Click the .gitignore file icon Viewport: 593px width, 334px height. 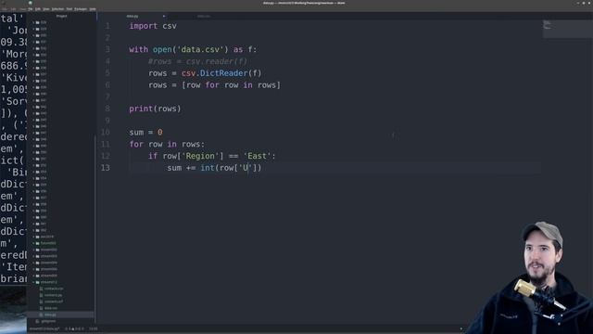[x=37, y=321]
